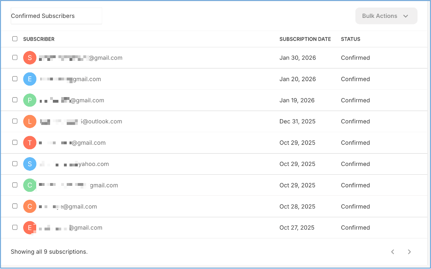The image size is (431, 269).
Task: Click the Status column header
Action: [350, 39]
